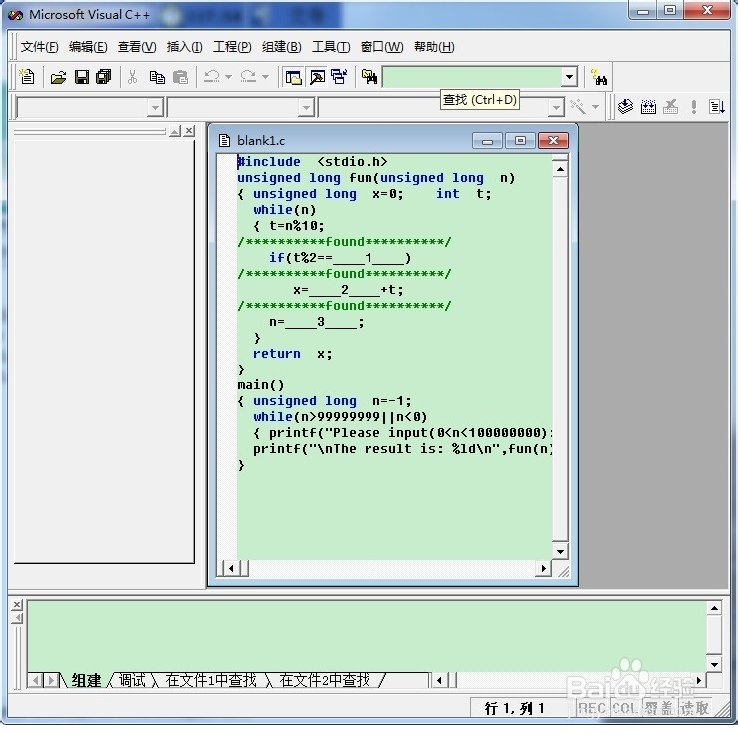This screenshot has width=738, height=737.
Task: Open the 组建(B) menu
Action: tap(282, 47)
